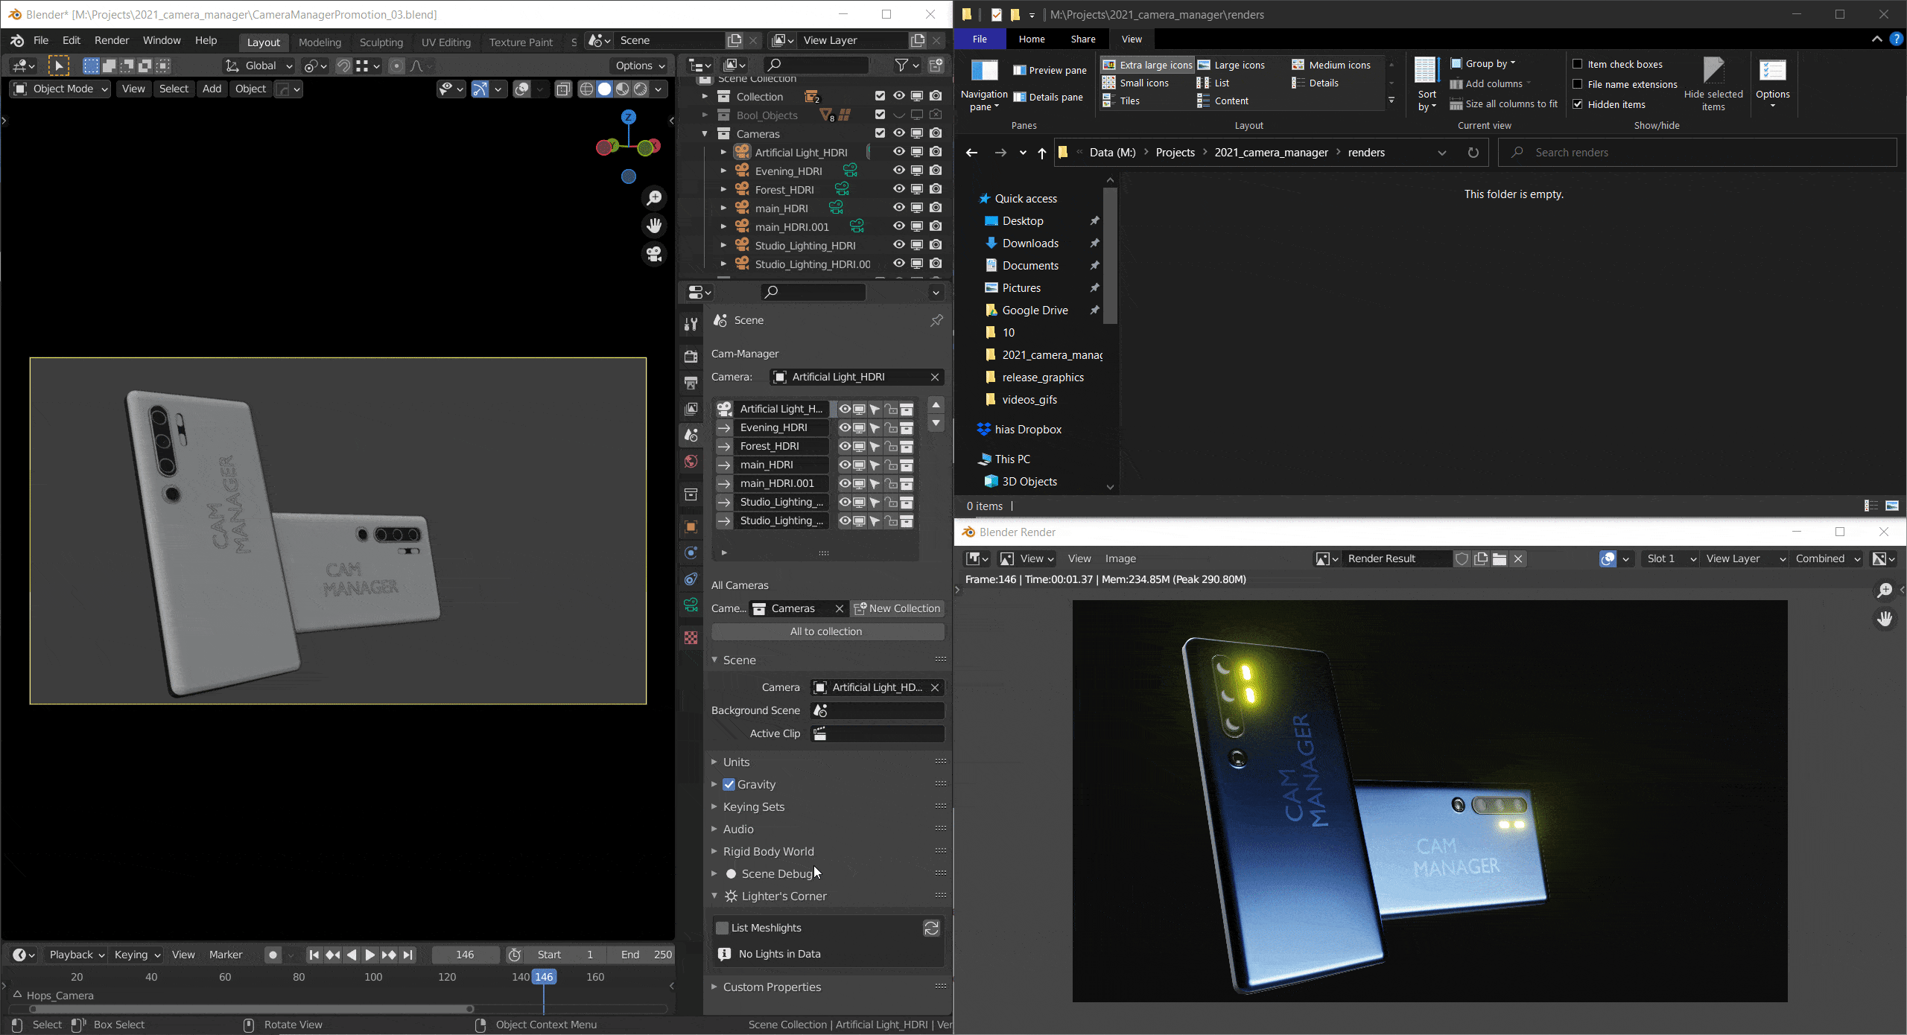Screen dimensions: 1907x1035
Task: Enable the Item check boxes option
Action: click(1578, 64)
